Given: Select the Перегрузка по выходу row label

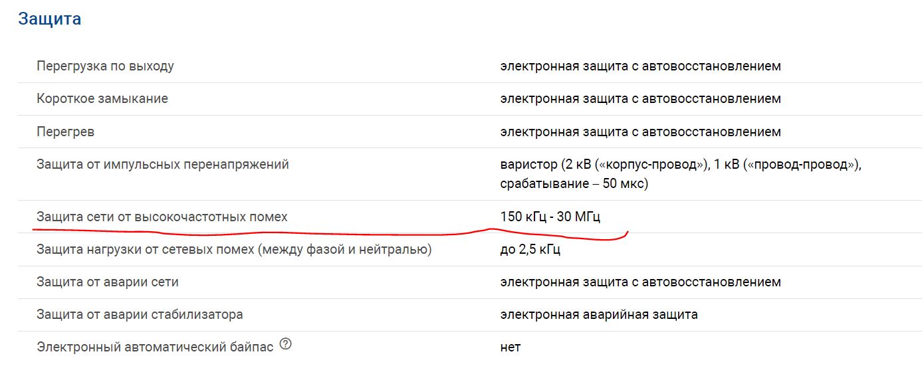Looking at the screenshot, I should point(105,66).
